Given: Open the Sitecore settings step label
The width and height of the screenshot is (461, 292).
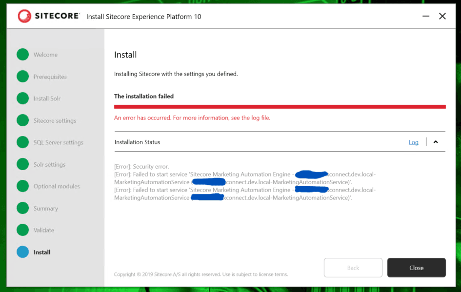Looking at the screenshot, I should 55,120.
